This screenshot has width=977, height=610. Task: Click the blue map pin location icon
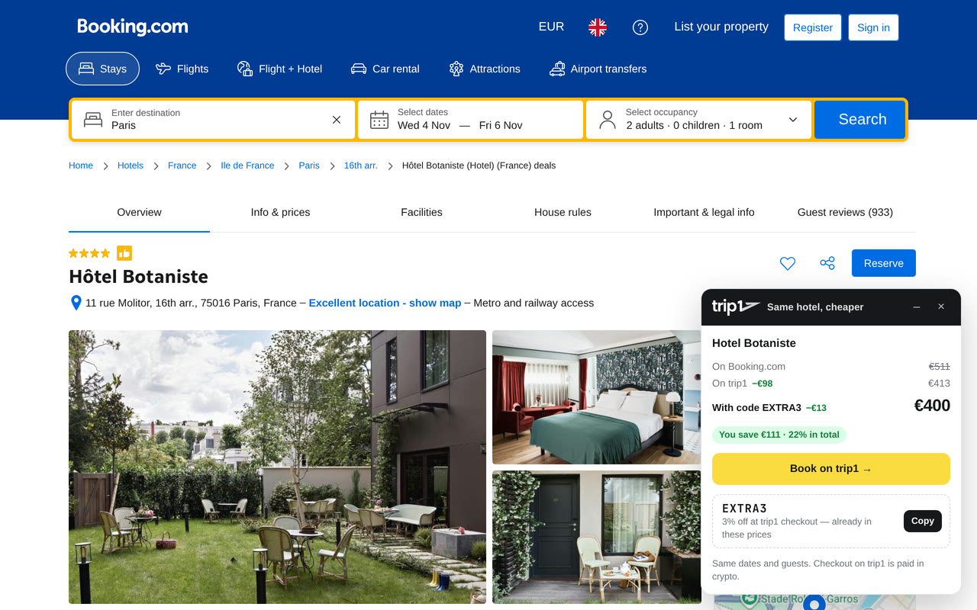(x=76, y=303)
